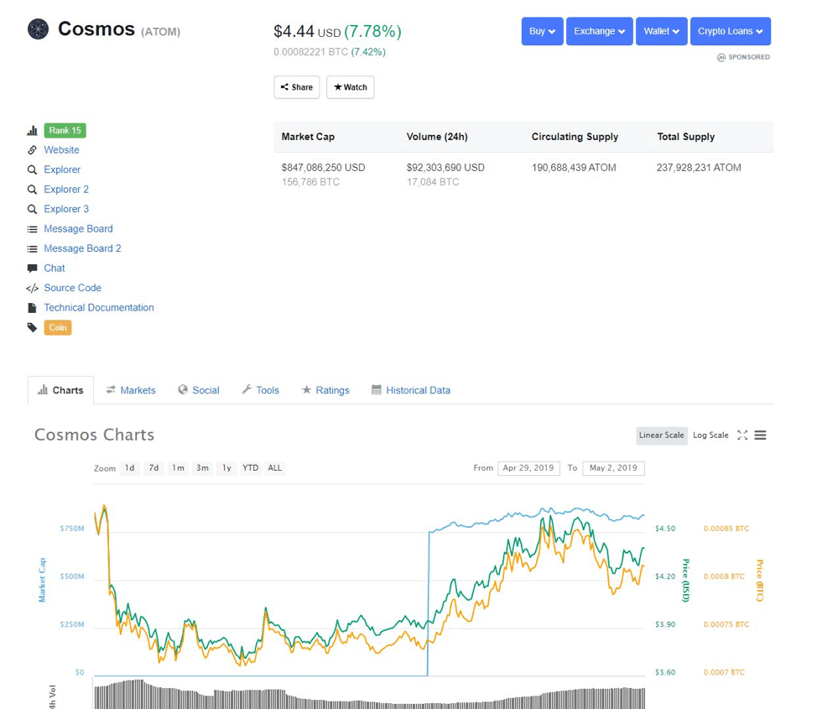Open the Chat link
817x709 pixels.
55,268
